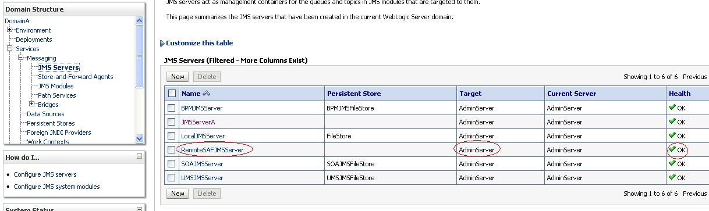Screen dimensions: 709x211
Task: Click Configure JMS servers link
Action: 45,174
